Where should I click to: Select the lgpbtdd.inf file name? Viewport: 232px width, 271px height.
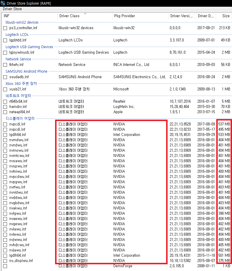coord(18,40)
